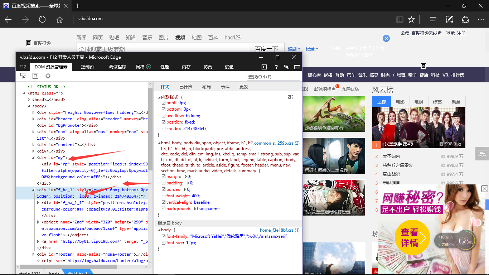This screenshot has height=275, width=489.
Task: Expand the margin property value
Action: tap(186, 177)
